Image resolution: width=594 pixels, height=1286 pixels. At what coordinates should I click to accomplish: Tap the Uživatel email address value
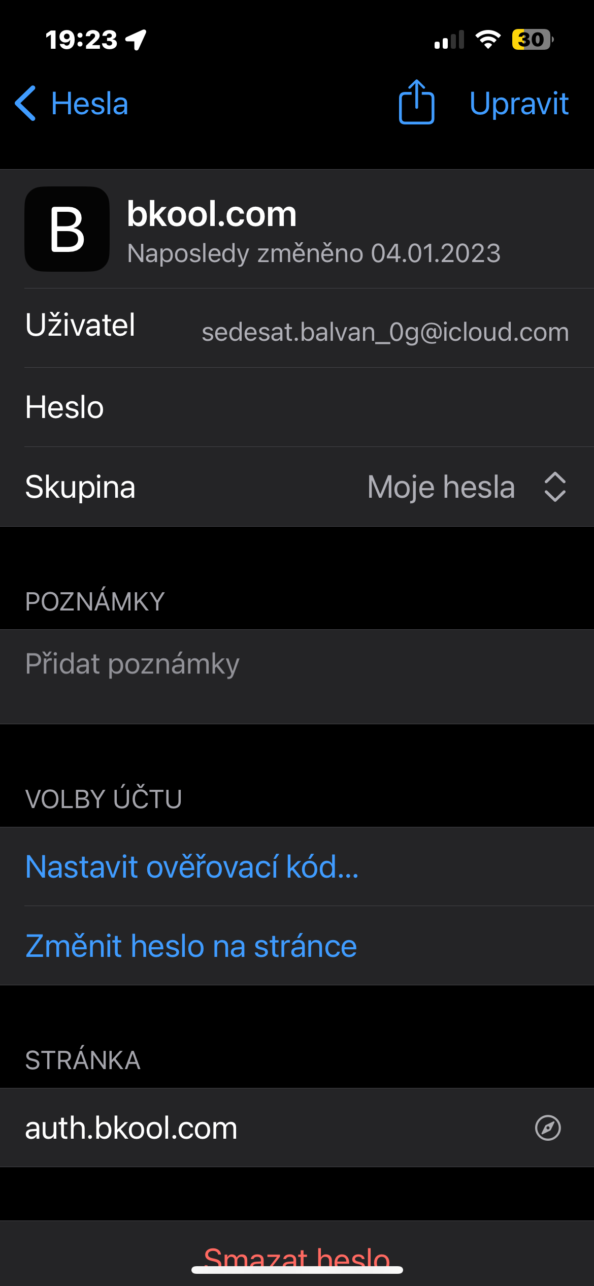coord(385,332)
